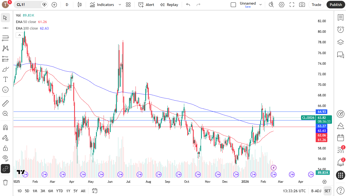Open the alerts clock panel
The height and width of the screenshot is (196, 346).
pos(341,30)
